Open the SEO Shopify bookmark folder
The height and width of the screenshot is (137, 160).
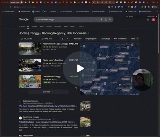click(66, 11)
